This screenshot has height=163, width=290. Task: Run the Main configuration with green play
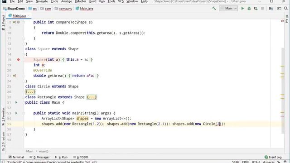click(x=242, y=9)
